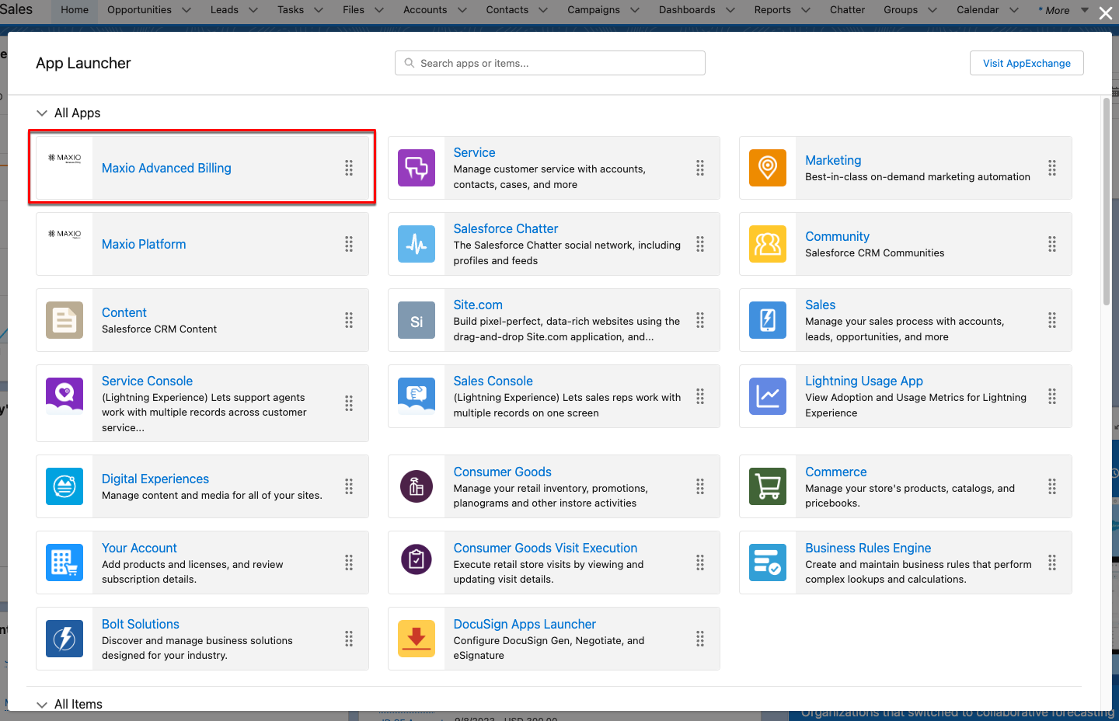Switch to the Chatter tab
Screen dimensions: 1119x721
847,10
